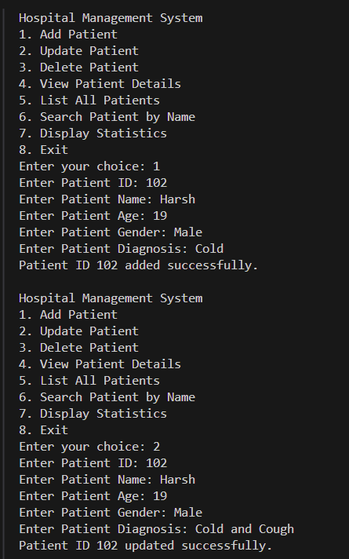Click the first '3. Delete Patient' line

78,67
